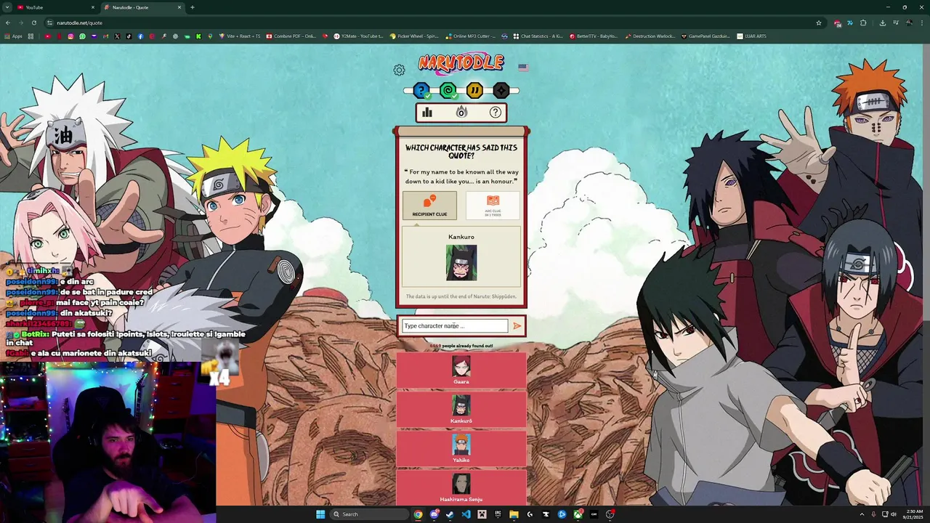Open Epic Games Launcher from the taskbar

click(498, 514)
